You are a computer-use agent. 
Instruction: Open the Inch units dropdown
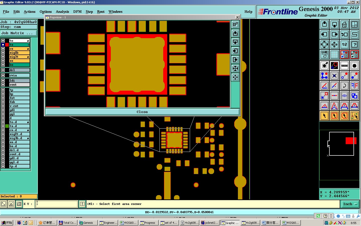(350, 204)
